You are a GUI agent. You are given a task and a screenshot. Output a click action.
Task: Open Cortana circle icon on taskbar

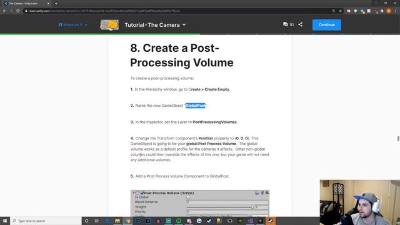tap(86, 221)
